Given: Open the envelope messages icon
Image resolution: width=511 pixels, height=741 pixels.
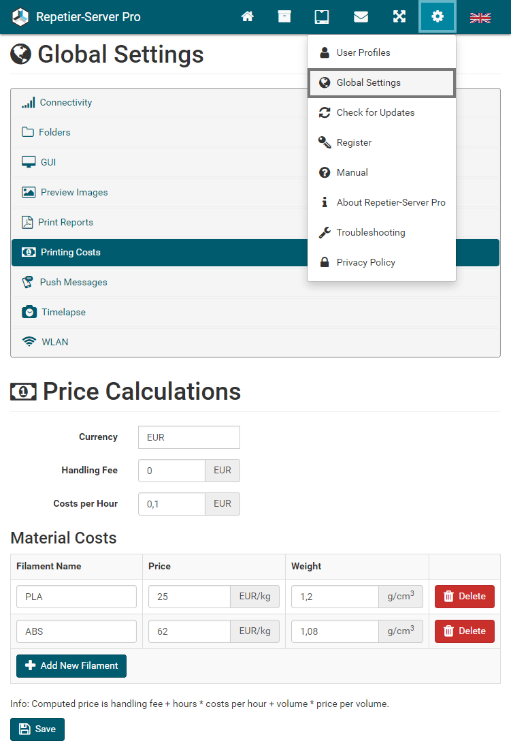Looking at the screenshot, I should click(x=361, y=17).
